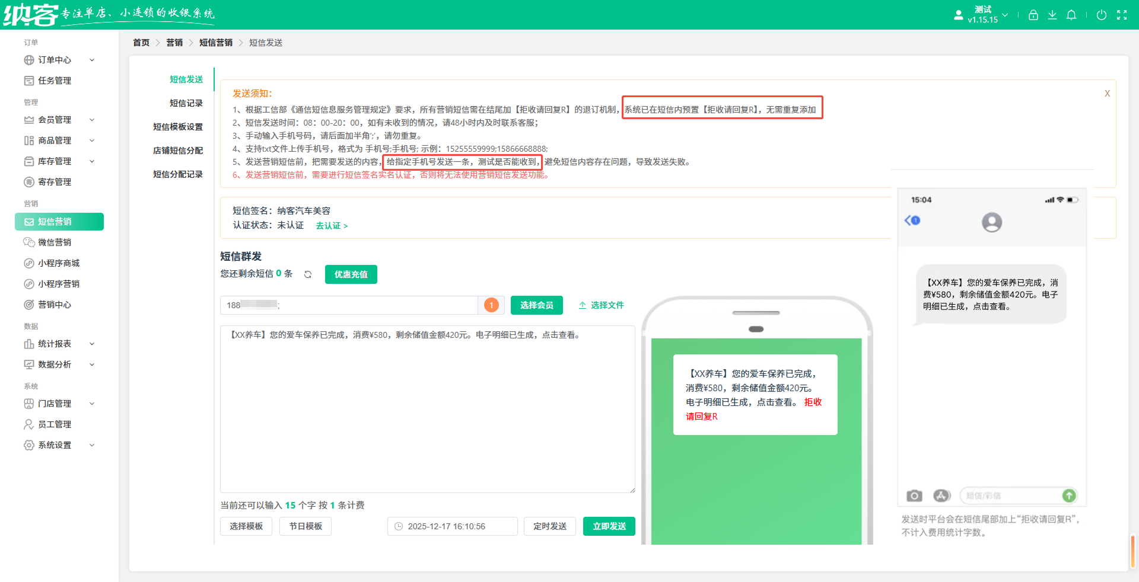Toggle fullscreen with the expand arrows icon
This screenshot has width=1139, height=582.
1122,15
